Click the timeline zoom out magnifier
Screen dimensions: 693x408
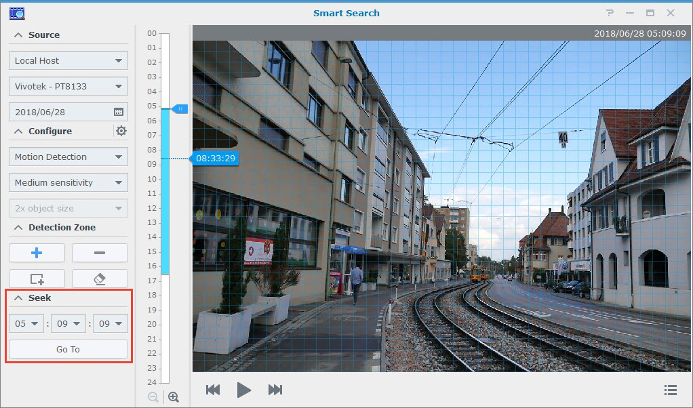(x=153, y=396)
